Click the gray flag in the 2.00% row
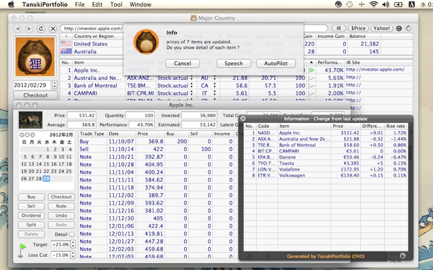 tap(312, 93)
